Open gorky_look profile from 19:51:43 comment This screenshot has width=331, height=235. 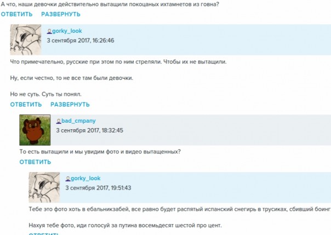pos(85,179)
